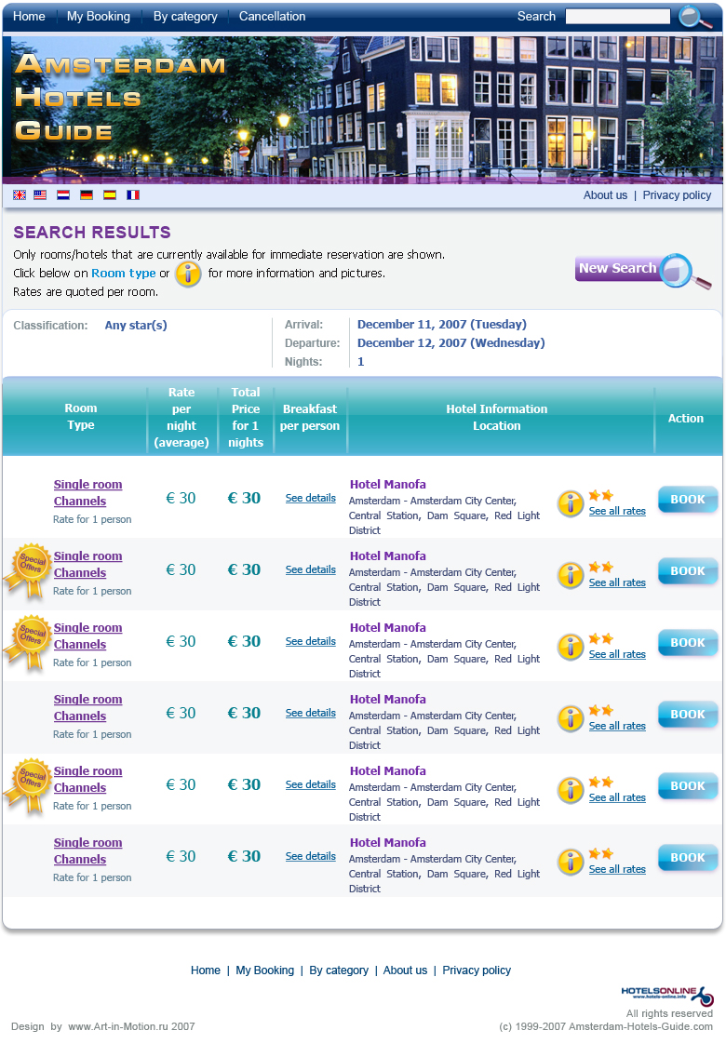Screen dimensions: 726x1044
Task: Click Design by www.Art-in-Motion.ru 2007 credit
Action: pos(103,1026)
